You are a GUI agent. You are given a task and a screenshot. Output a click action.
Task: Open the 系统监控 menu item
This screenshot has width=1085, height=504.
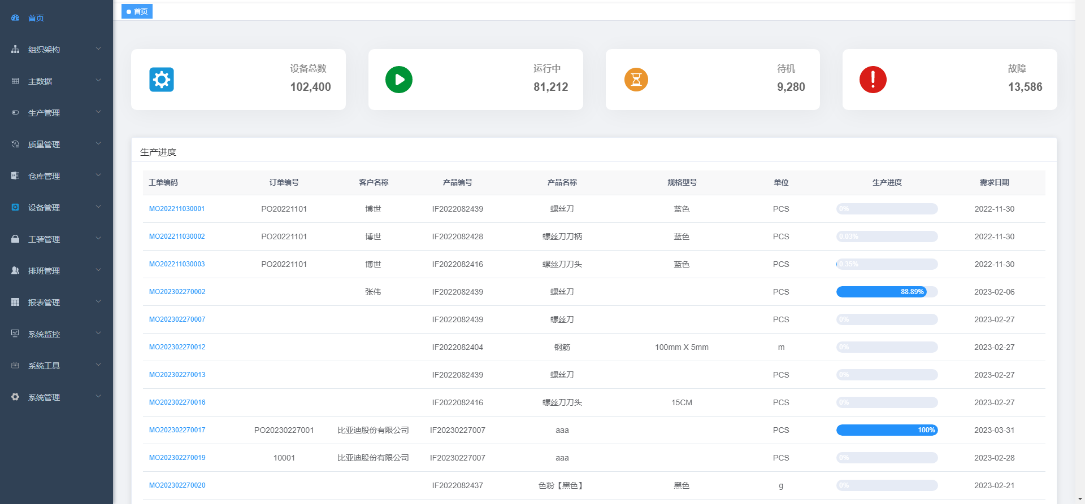57,334
